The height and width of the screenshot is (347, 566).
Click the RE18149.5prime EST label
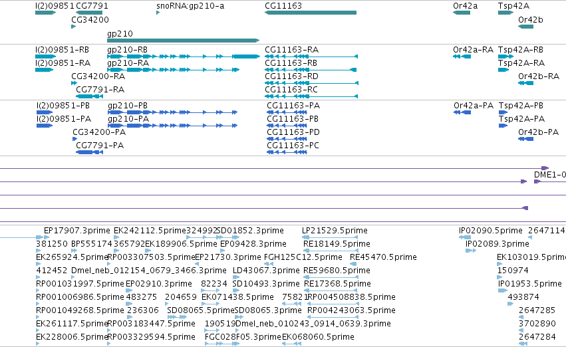click(337, 244)
